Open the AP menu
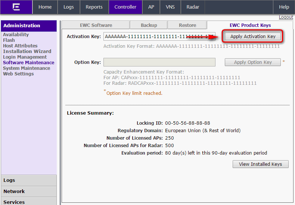This screenshot has height=205, width=295. click(x=151, y=7)
